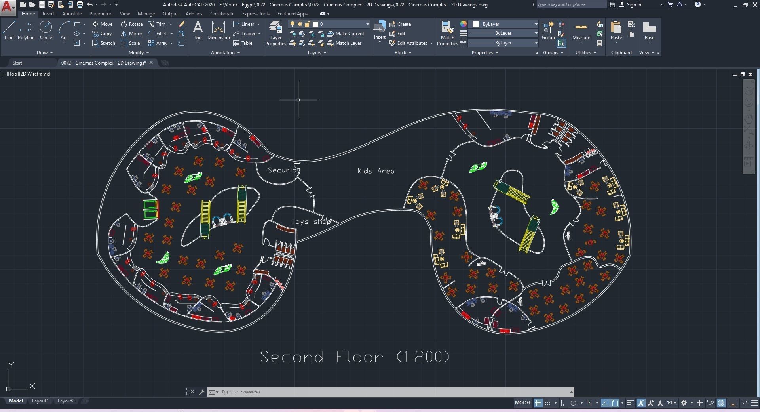This screenshot has width=760, height=412.
Task: Toggle polar tracking in status bar
Action: click(574, 403)
